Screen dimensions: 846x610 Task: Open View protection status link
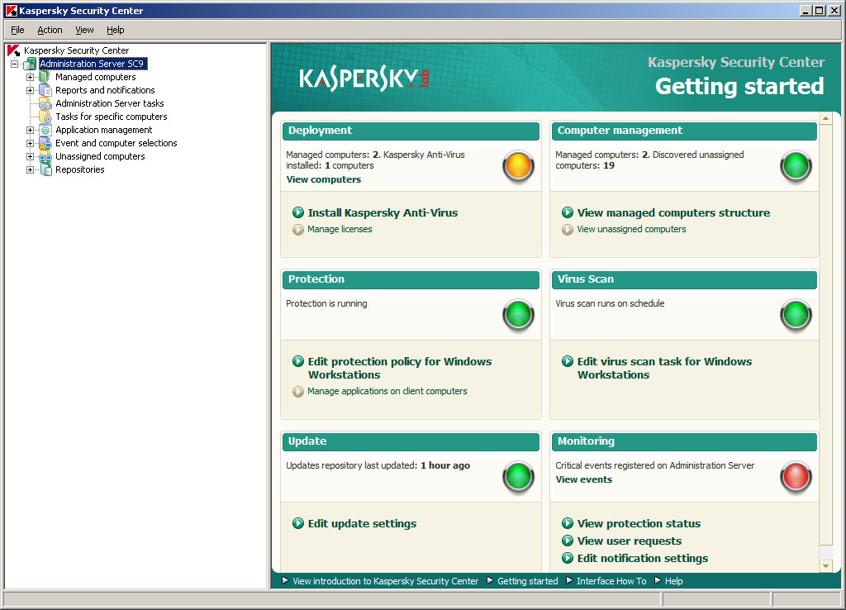[x=639, y=524]
